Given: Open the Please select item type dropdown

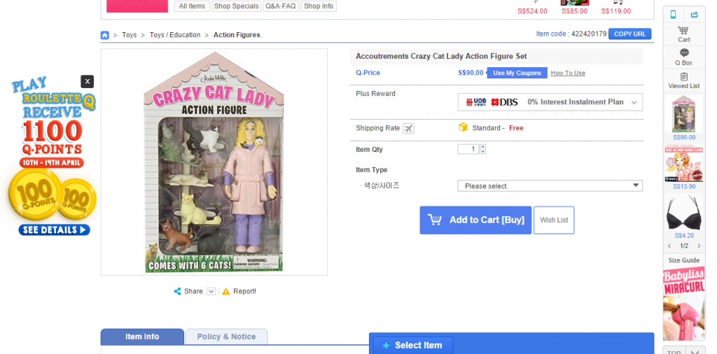Looking at the screenshot, I should (x=550, y=185).
